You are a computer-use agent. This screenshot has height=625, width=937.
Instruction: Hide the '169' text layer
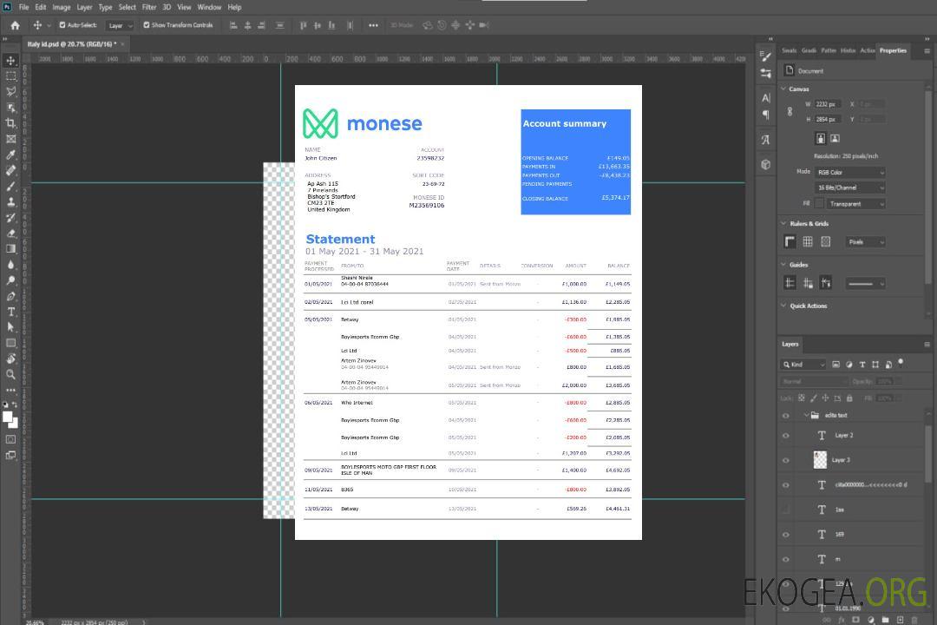point(786,535)
